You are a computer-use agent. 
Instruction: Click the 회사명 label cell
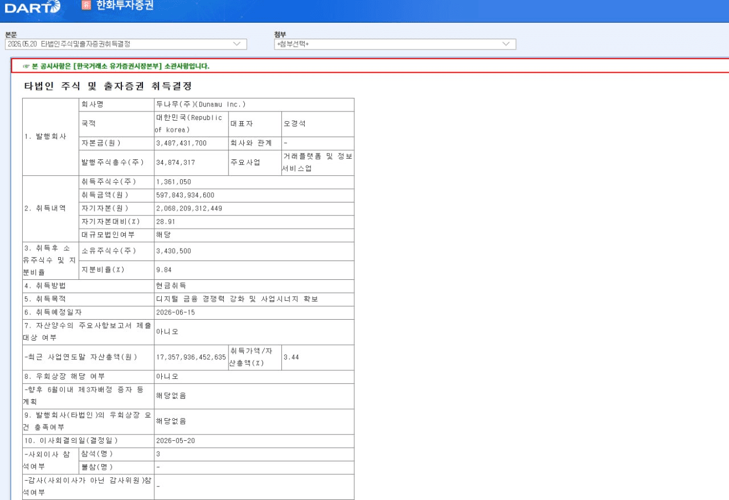117,105
